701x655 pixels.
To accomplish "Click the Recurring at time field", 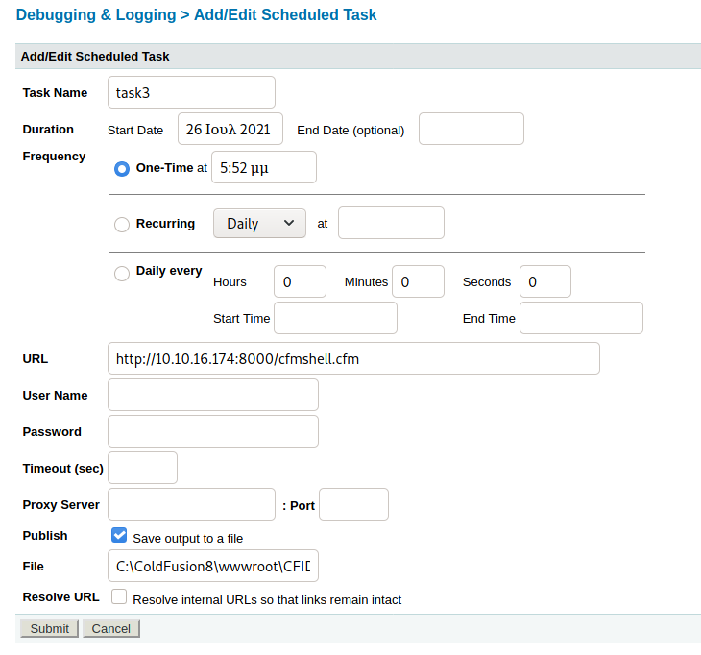I will (391, 223).
